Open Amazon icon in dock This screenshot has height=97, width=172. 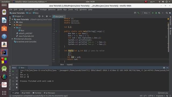coord(4,44)
